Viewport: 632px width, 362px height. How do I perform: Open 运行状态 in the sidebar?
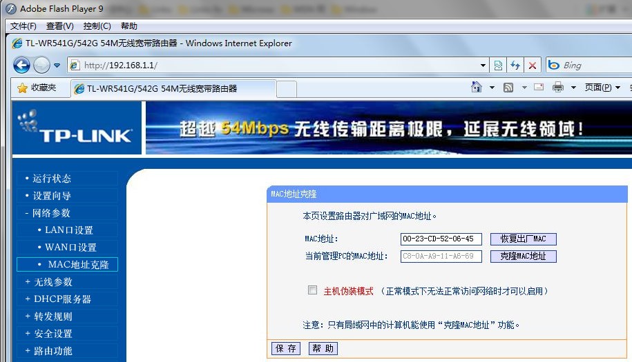[x=51, y=179]
